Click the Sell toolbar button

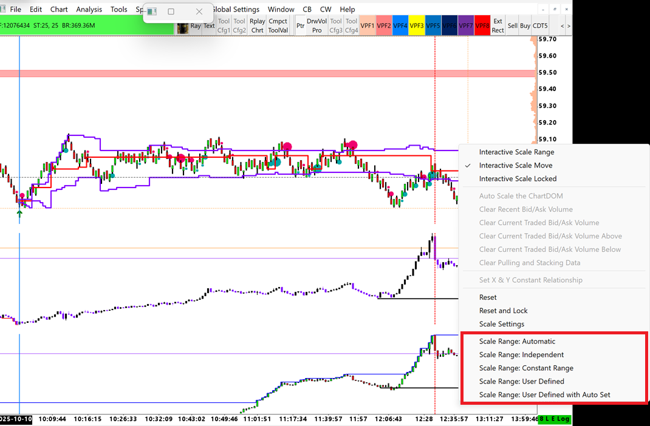pos(512,25)
